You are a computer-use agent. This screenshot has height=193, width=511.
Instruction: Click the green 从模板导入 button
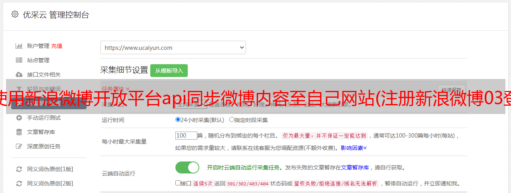tap(169, 71)
